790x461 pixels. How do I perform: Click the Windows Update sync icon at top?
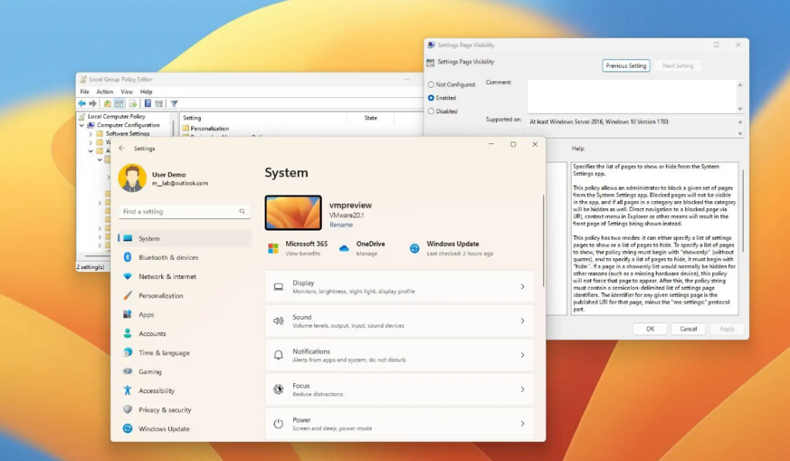[414, 248]
